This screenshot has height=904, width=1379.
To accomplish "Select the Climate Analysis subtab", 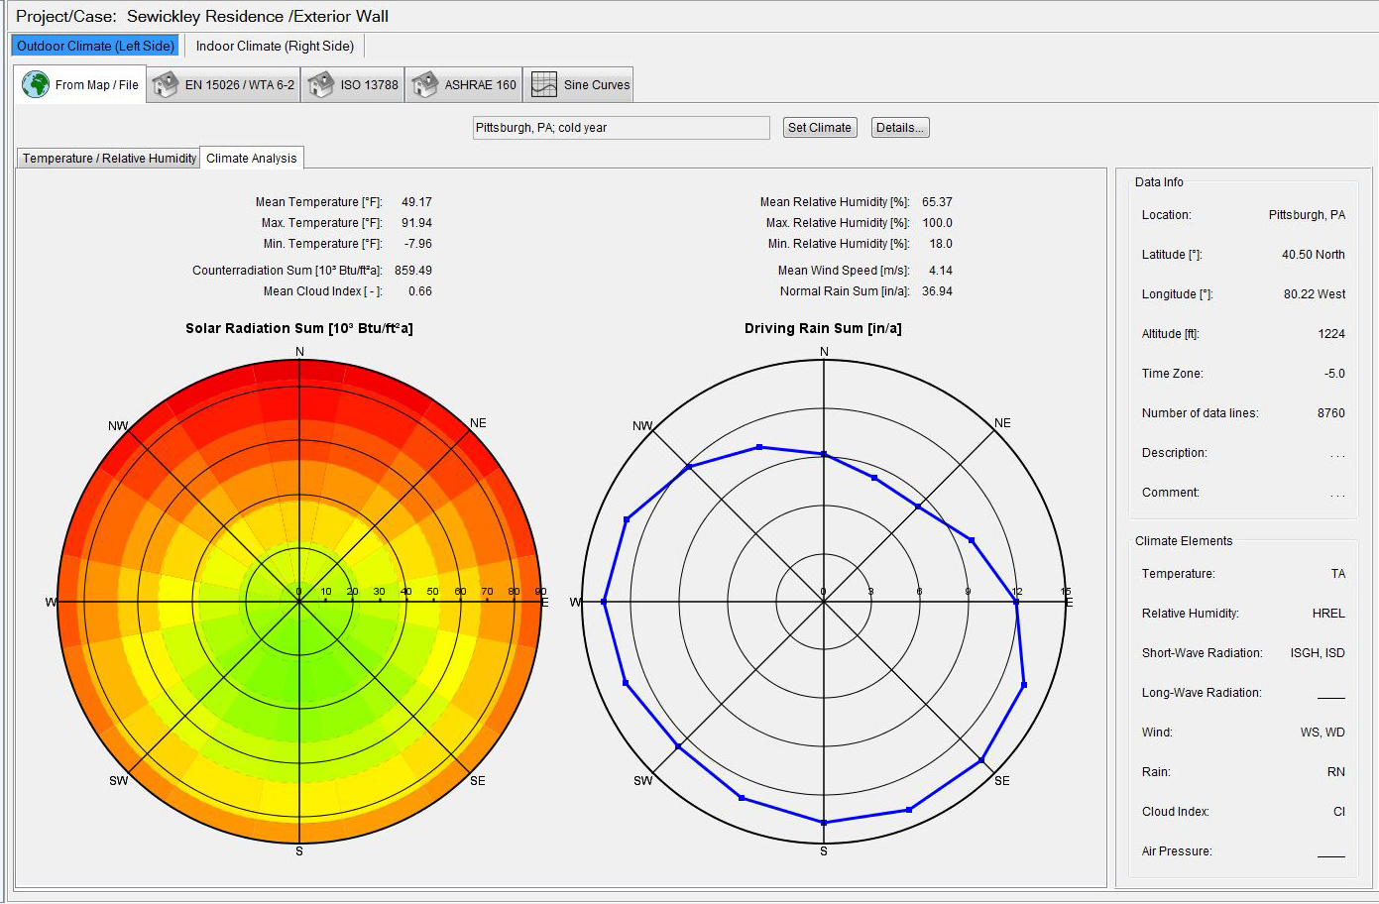I will coord(252,158).
